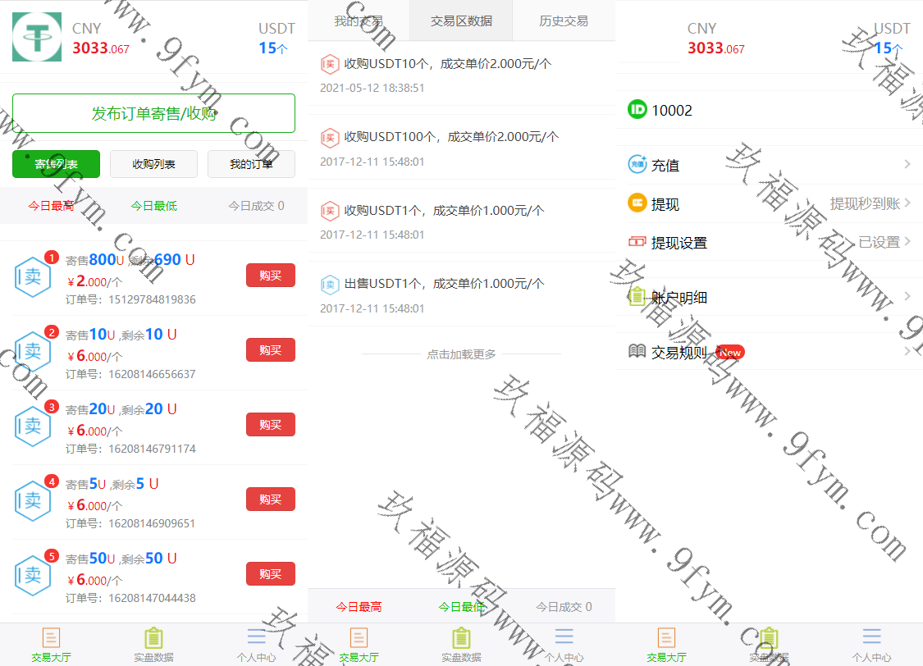
Task: Open the 充值 recharge icon
Action: pyautogui.click(x=637, y=165)
